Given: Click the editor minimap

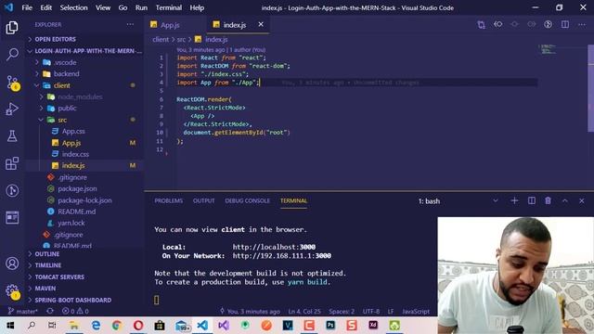Looking at the screenshot, I should point(549,49).
